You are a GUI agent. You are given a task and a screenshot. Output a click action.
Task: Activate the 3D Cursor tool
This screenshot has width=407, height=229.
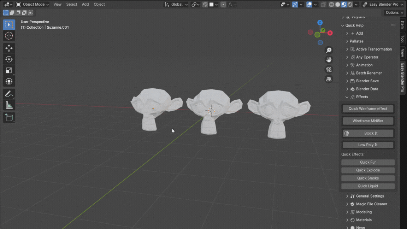tap(9, 36)
